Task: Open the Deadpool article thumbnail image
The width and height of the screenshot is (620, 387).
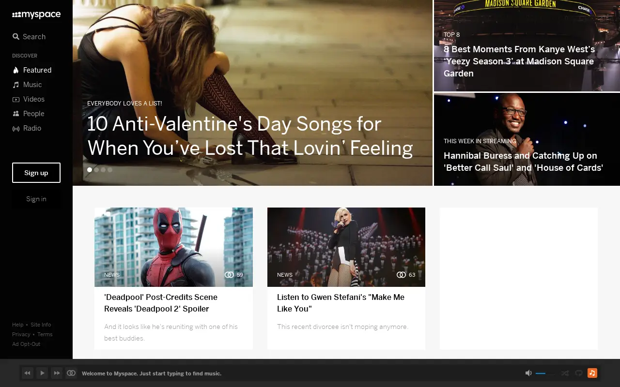Action: click(173, 247)
